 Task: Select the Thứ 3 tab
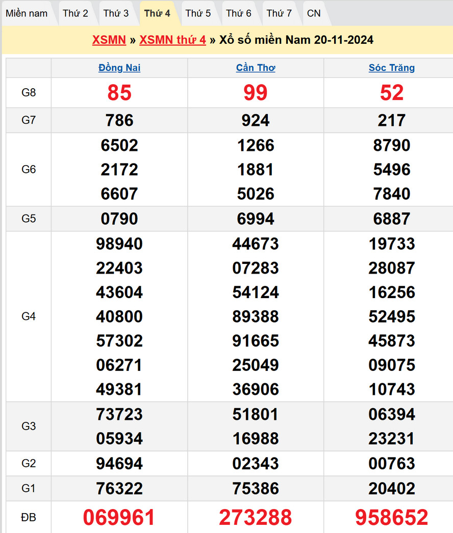pyautogui.click(x=116, y=13)
